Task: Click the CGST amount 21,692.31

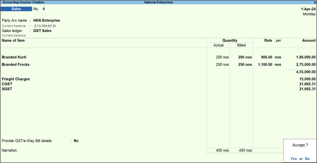Action: (x=307, y=84)
